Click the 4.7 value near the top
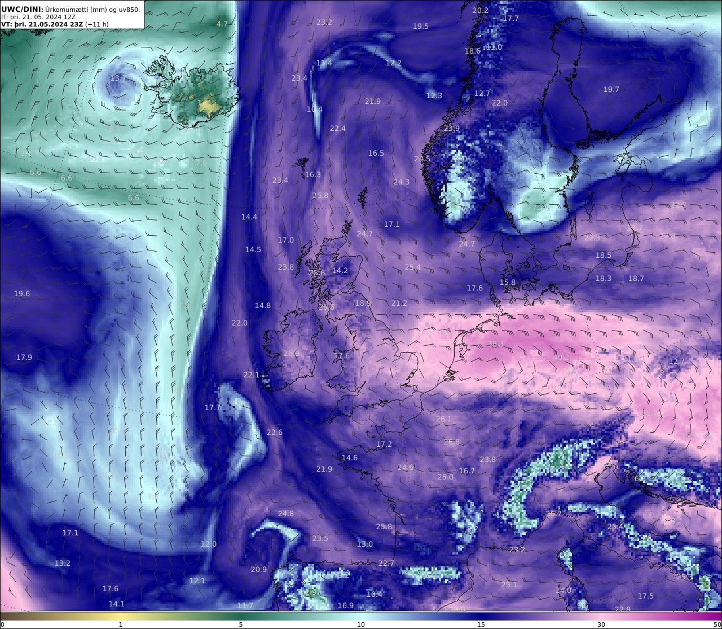Image resolution: width=722 pixels, height=629 pixels. (x=222, y=24)
